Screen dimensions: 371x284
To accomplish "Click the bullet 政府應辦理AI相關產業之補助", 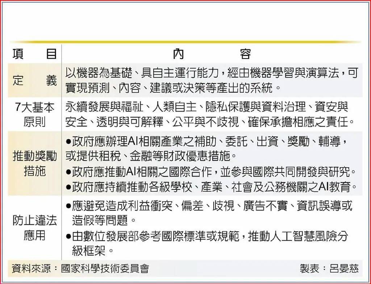I will coord(207,141).
